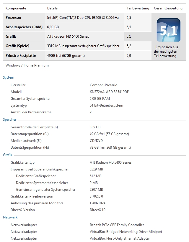Click the resolution value '1280x1024'
Image resolution: width=189 pixels, height=242 pixels.
97,203
